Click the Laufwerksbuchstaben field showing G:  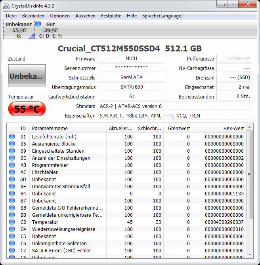pos(132,97)
